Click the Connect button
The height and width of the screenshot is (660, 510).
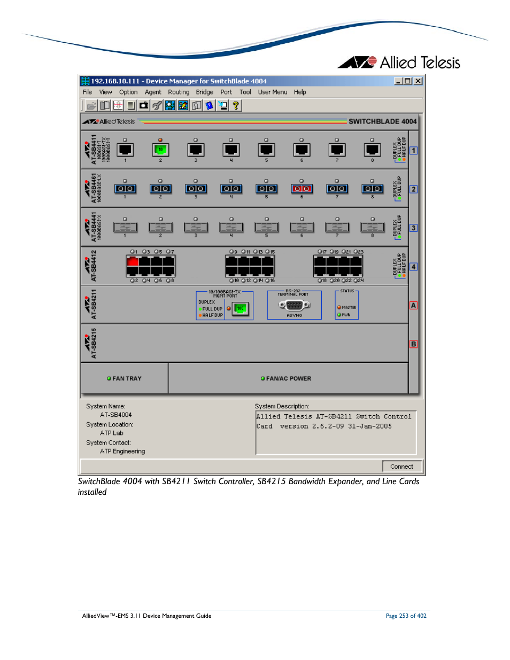tap(402, 467)
